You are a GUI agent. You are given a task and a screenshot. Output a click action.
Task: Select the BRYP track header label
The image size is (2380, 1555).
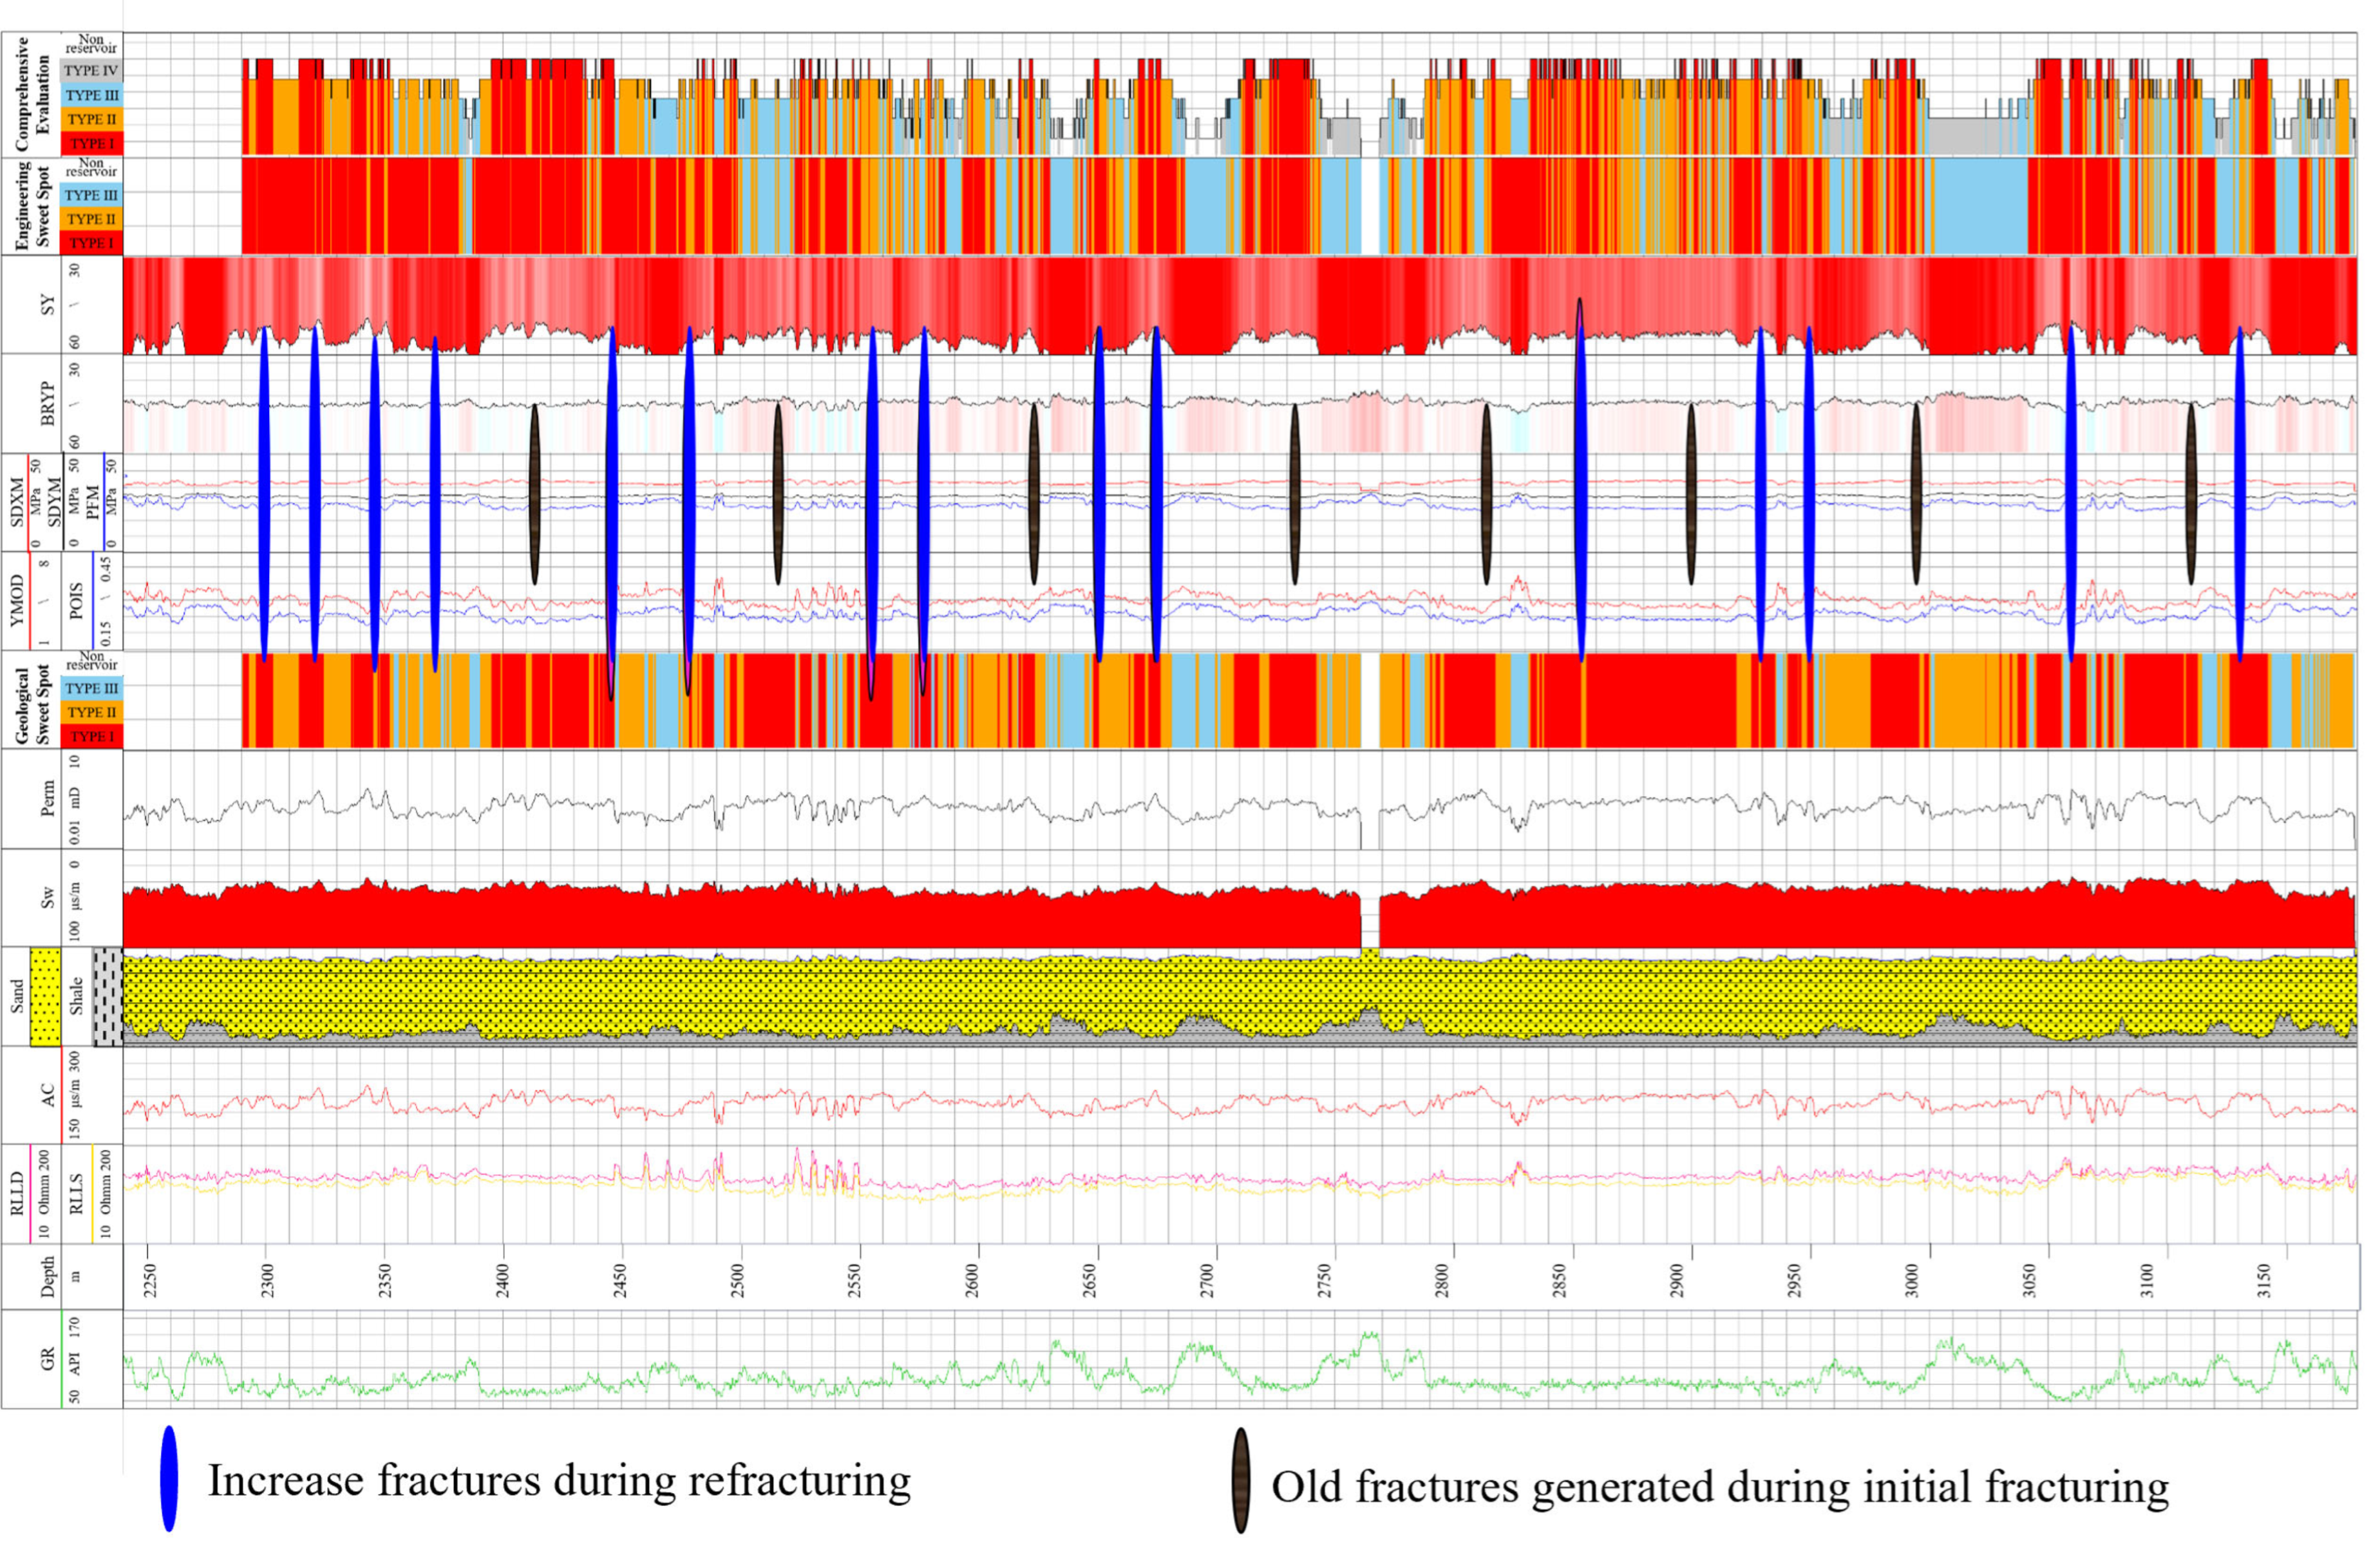[47, 403]
